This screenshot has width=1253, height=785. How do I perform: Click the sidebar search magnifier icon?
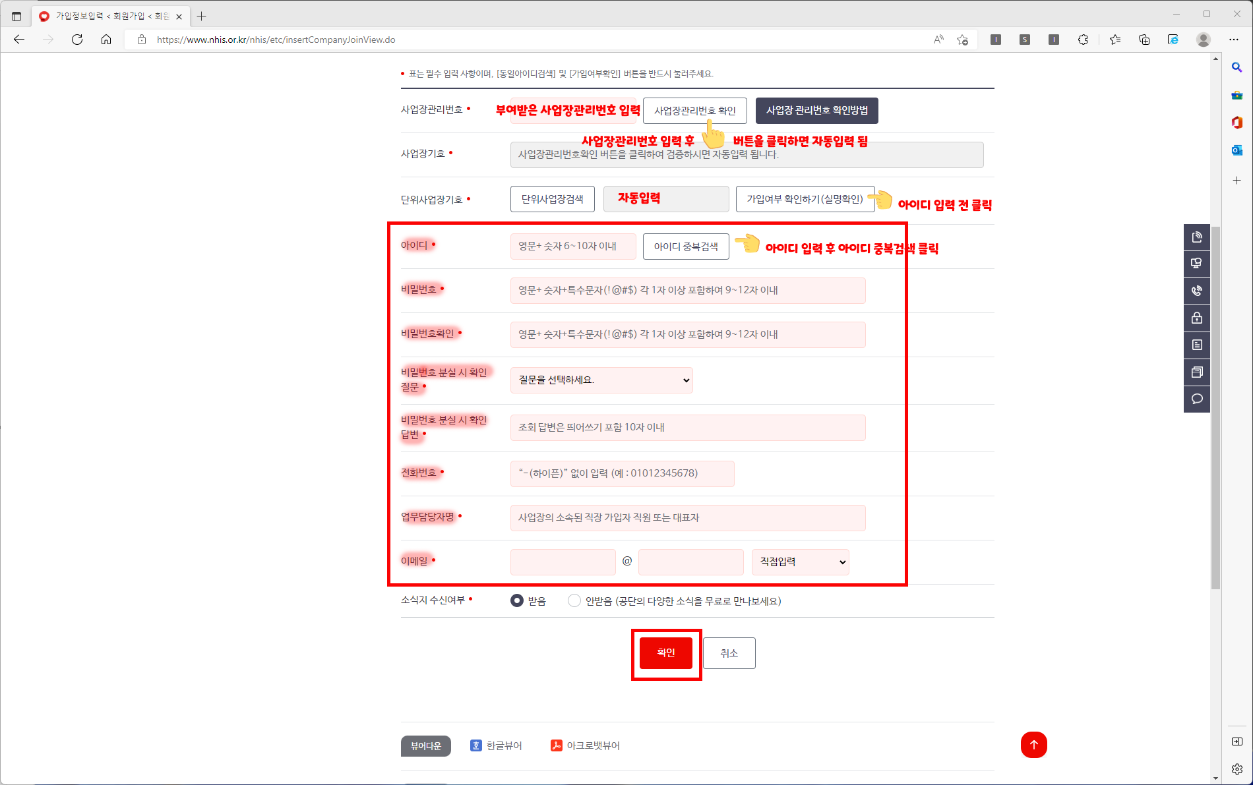1237,67
